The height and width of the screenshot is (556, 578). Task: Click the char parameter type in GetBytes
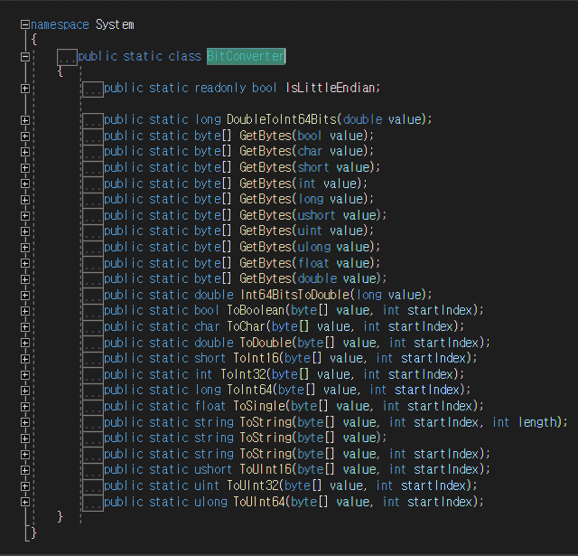point(310,151)
